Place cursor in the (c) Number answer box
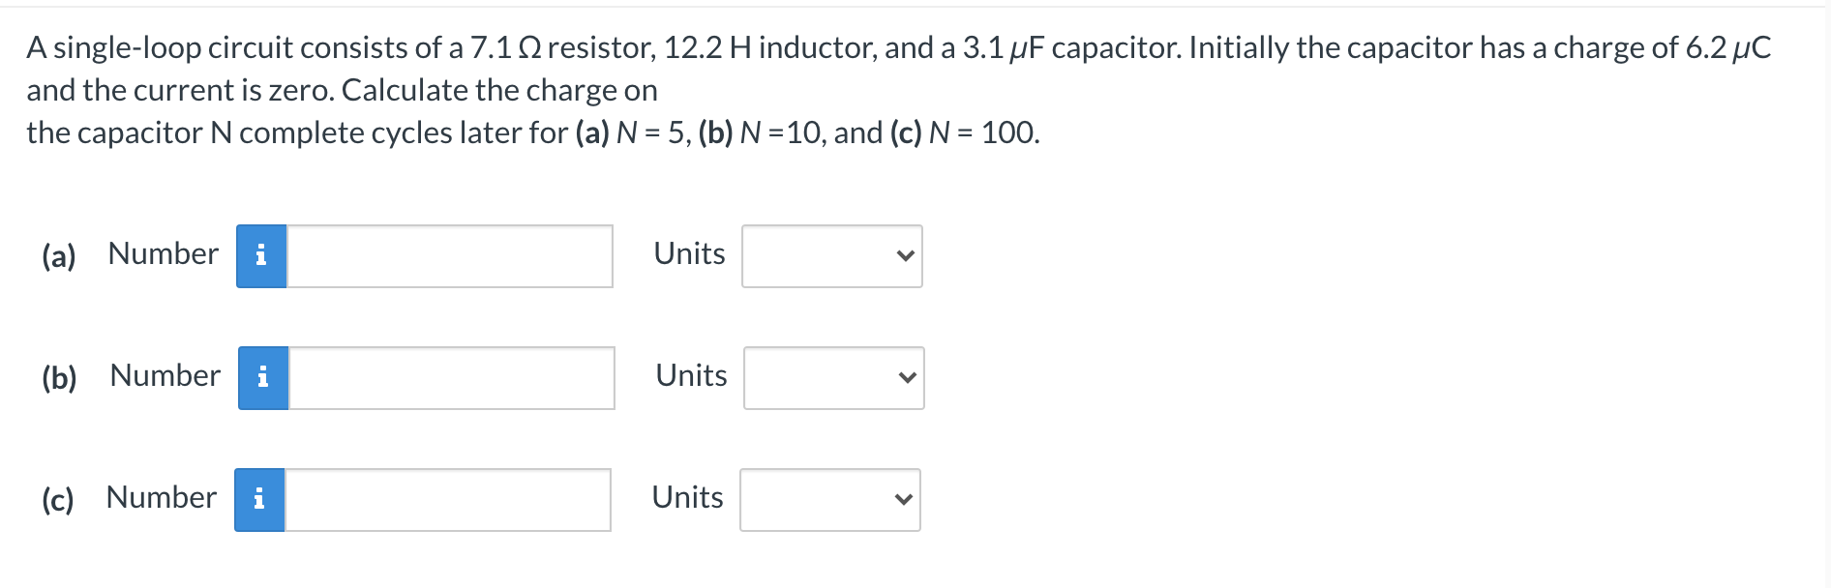The width and height of the screenshot is (1831, 588). [447, 499]
